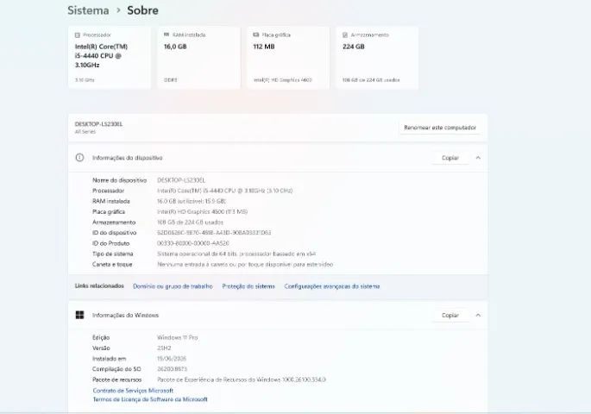Click the Sistema breadcrumb link
This screenshot has height=414, width=591.
[88, 10]
